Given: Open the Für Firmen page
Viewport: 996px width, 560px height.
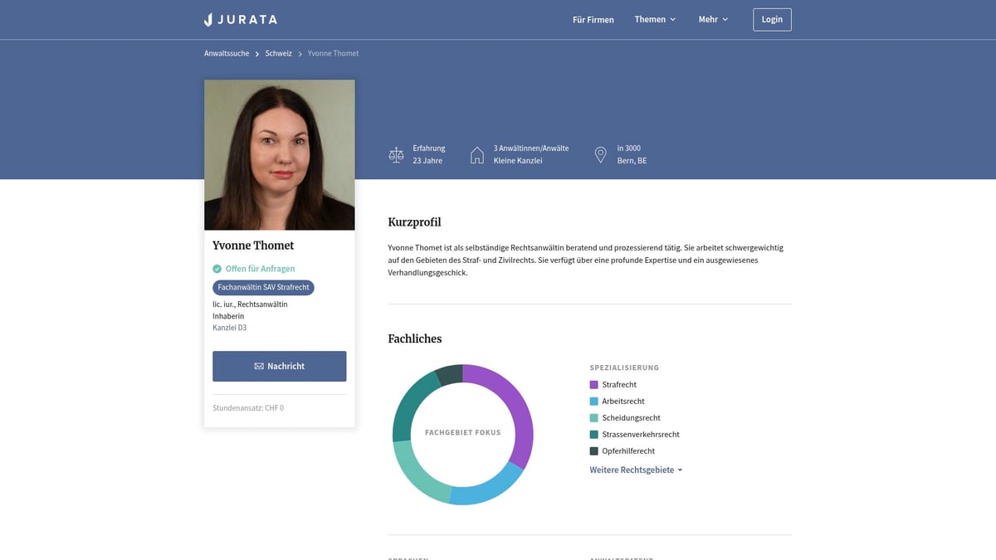Looking at the screenshot, I should point(593,19).
